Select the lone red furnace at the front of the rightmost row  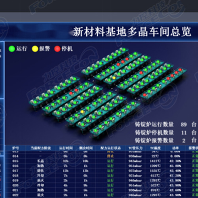145,95
